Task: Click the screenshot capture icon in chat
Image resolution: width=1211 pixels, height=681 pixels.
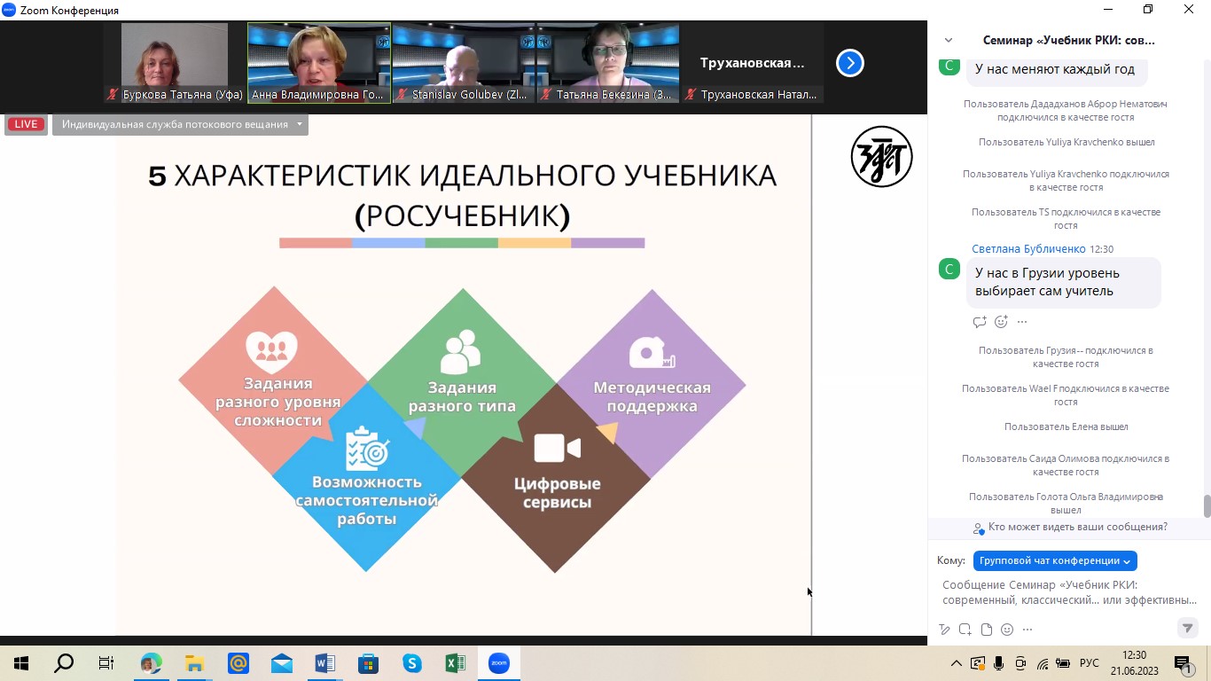Action: 965,630
